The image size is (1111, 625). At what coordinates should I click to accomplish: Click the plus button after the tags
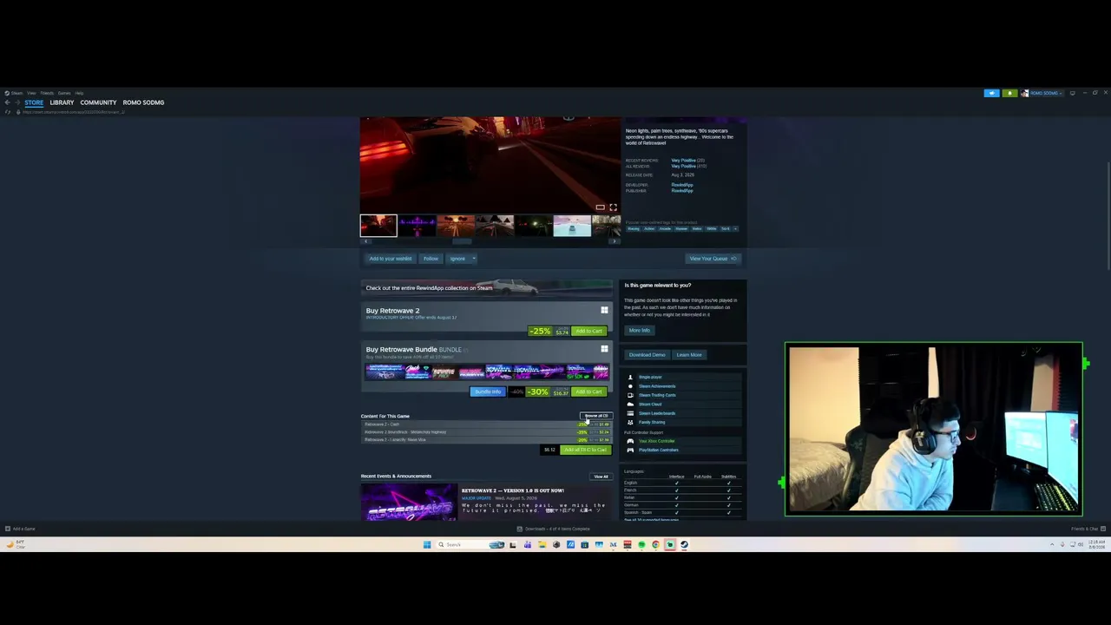tap(735, 228)
